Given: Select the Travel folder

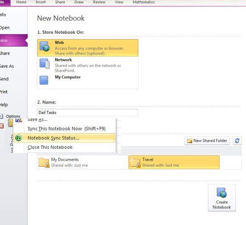Looking at the screenshot, I should pyautogui.click(x=174, y=162).
